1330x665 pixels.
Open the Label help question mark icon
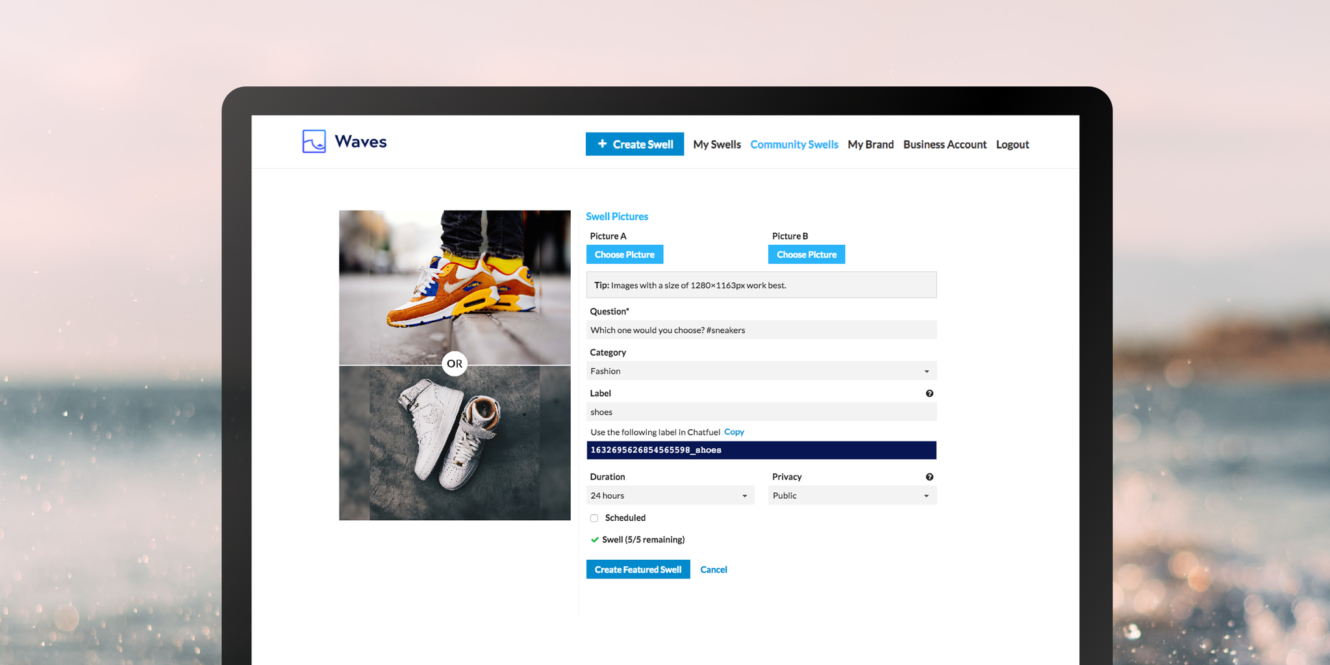(930, 393)
